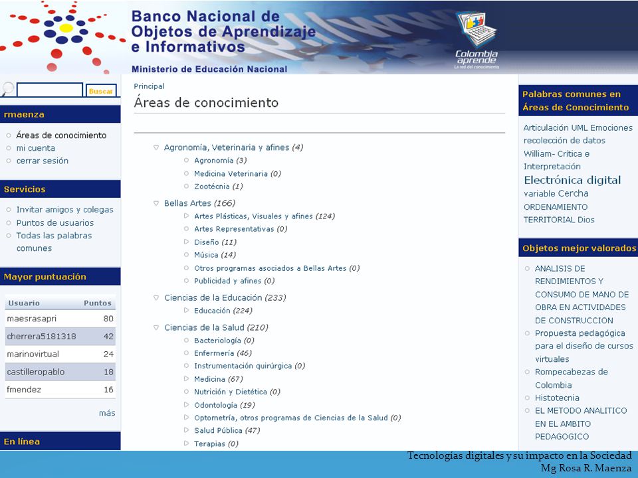
Task: Open Rompecabezas de Colombia object
Action: pos(572,378)
